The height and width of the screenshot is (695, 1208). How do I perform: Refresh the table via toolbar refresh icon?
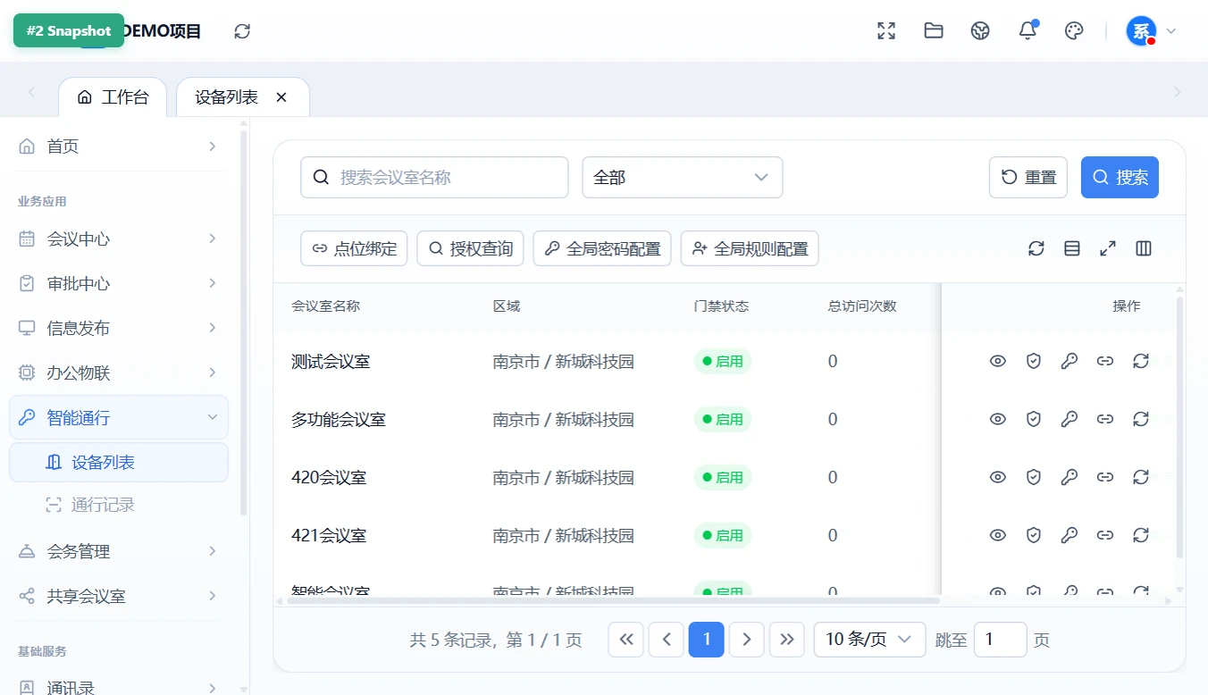click(1036, 248)
